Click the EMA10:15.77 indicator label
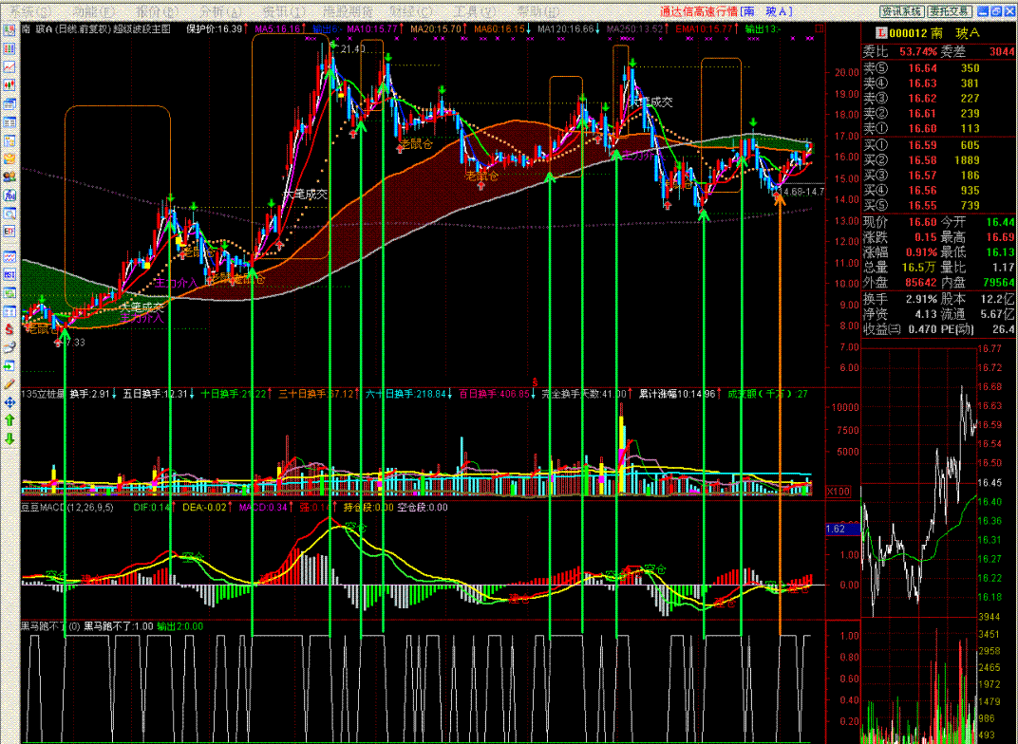This screenshot has width=1018, height=744. coord(704,29)
